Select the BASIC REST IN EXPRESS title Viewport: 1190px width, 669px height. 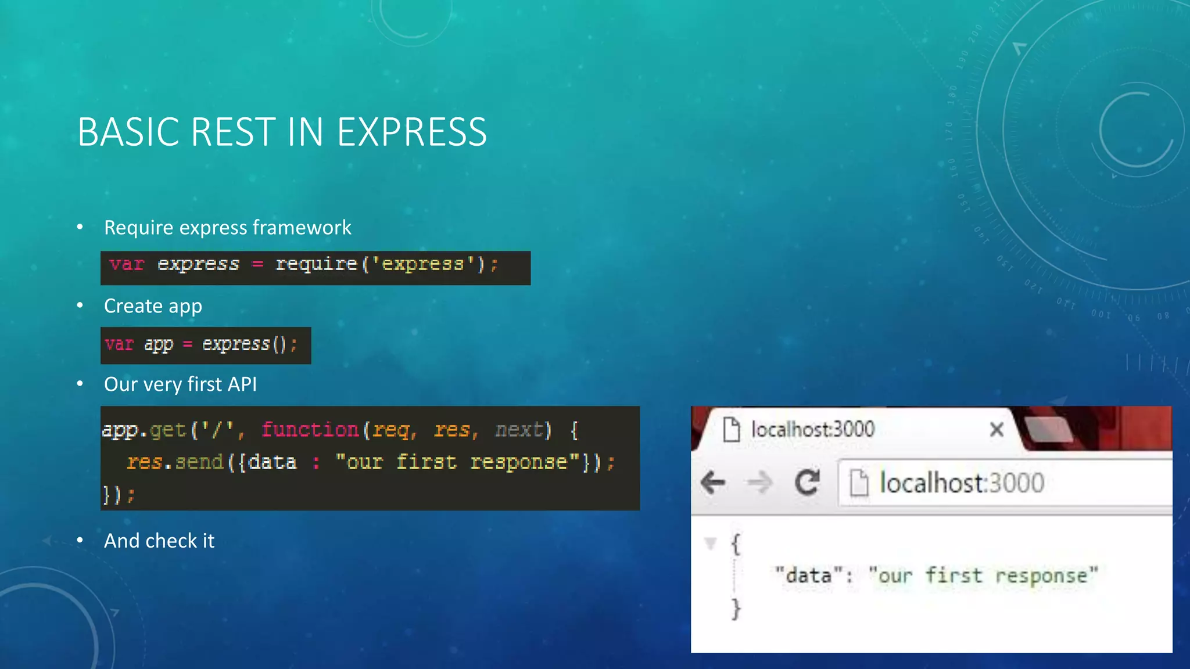pos(282,132)
